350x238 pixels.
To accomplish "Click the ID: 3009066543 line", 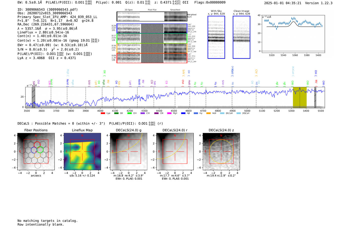I will coord(47,9).
